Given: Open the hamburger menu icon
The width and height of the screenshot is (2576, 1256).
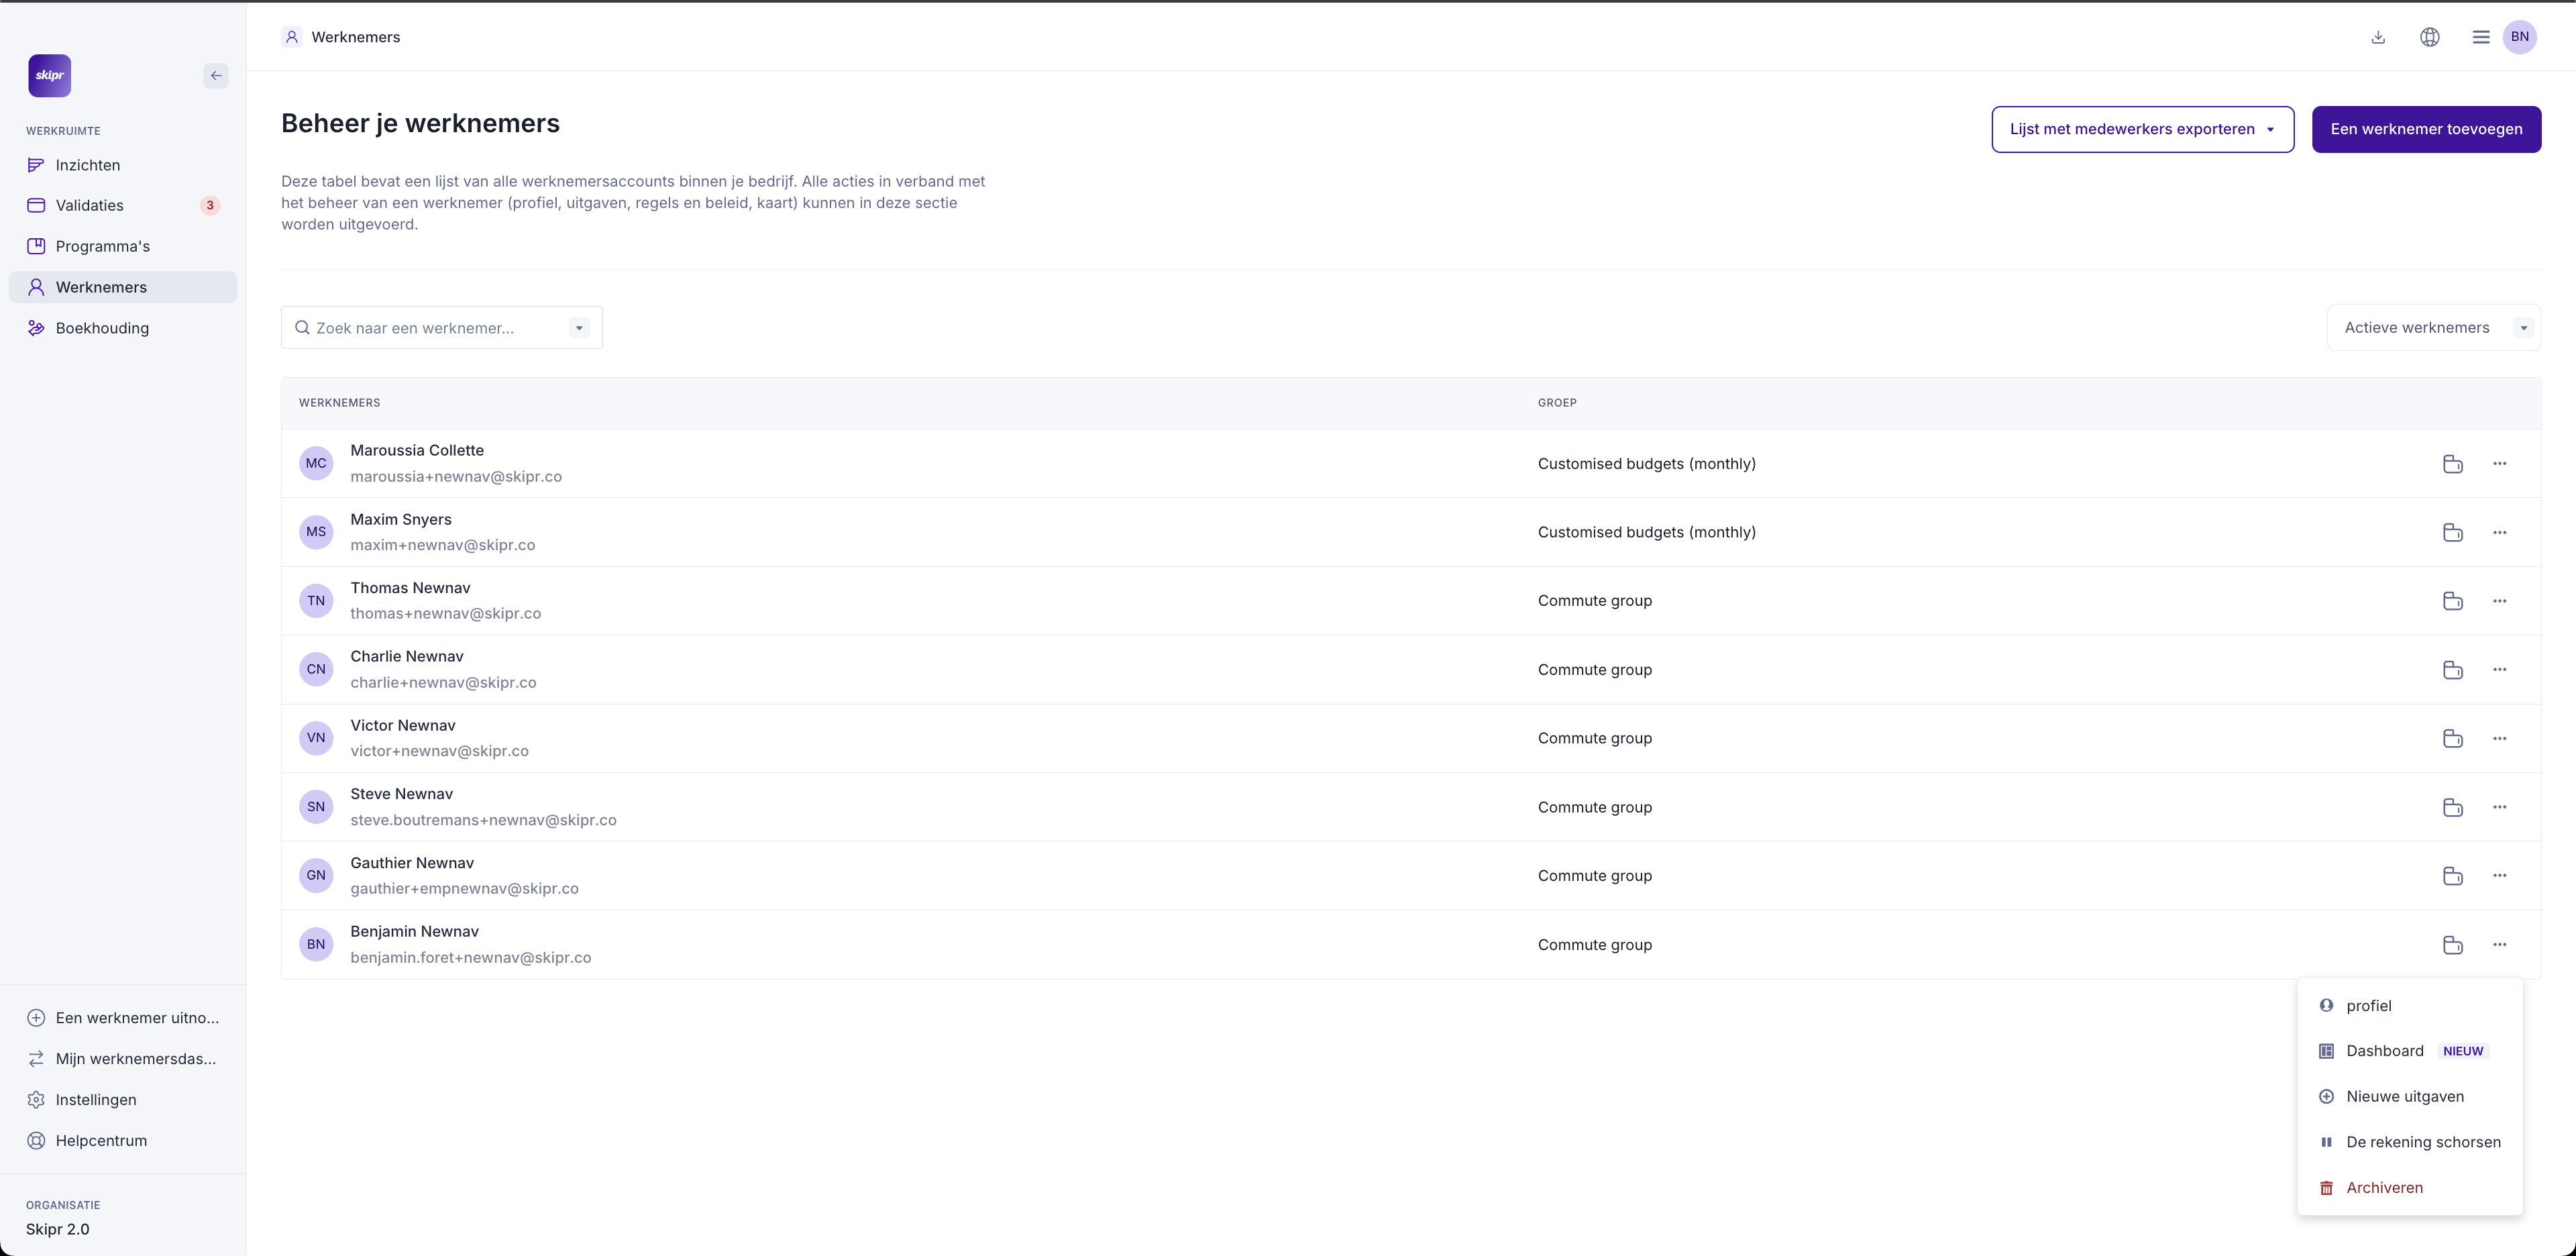Looking at the screenshot, I should pyautogui.click(x=2480, y=37).
